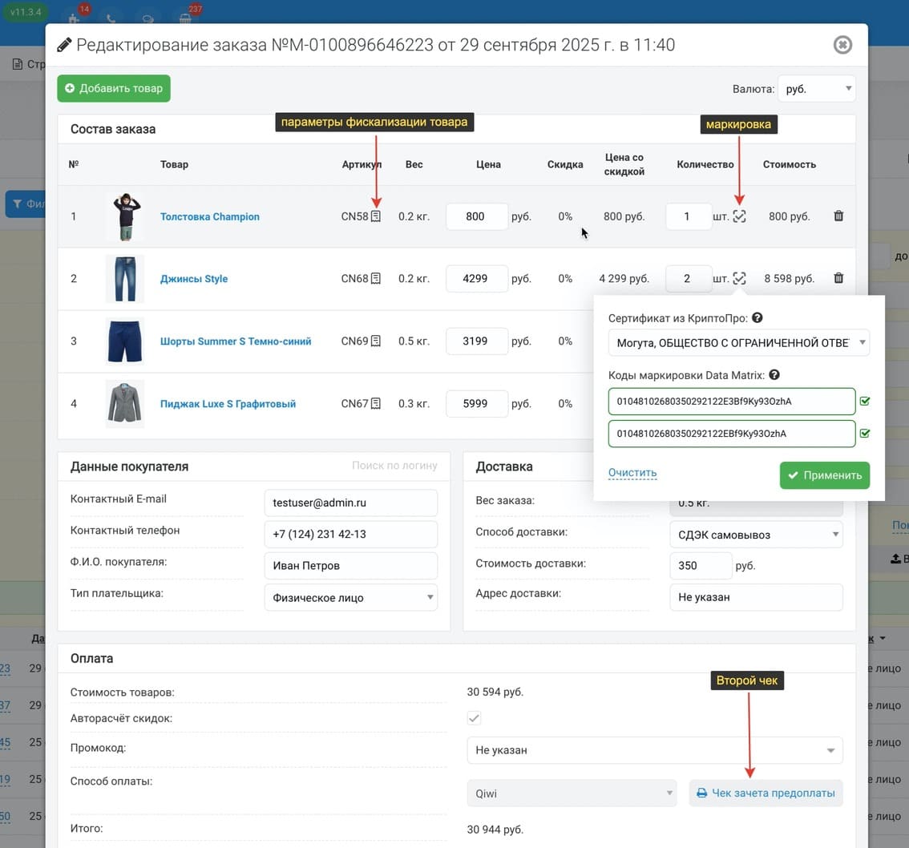This screenshot has width=909, height=848.
Task: Open the Тип плательщика dropdown
Action: pyautogui.click(x=350, y=598)
